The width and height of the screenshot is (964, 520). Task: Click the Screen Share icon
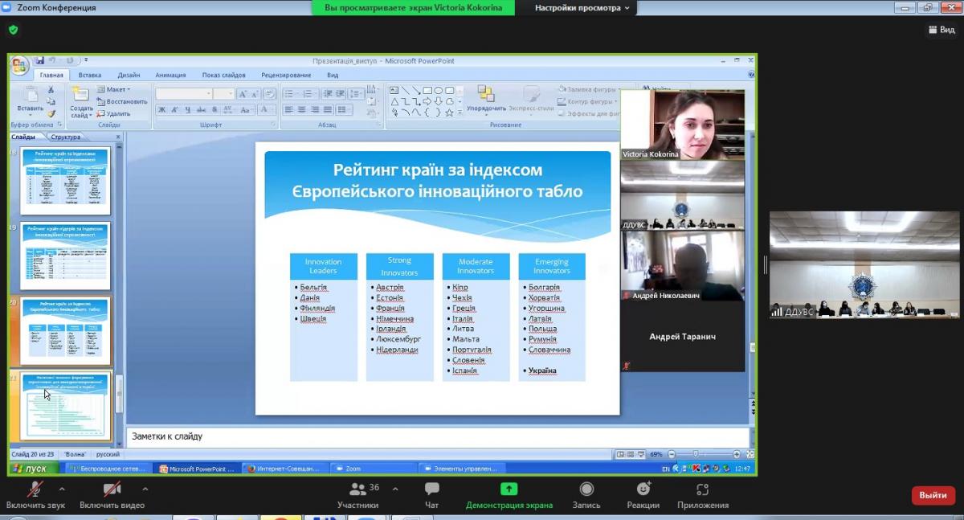pyautogui.click(x=509, y=489)
